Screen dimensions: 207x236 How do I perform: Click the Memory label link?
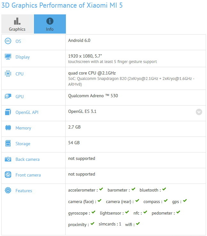(23, 128)
